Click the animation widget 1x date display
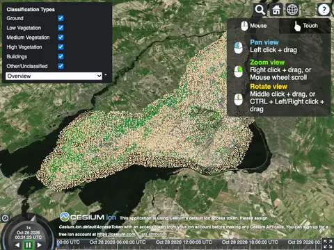Viewport: 334px width, 250px height. (x=29, y=233)
